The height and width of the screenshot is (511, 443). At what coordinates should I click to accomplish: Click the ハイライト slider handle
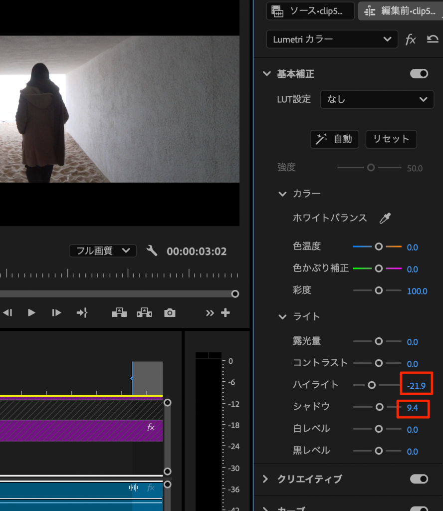371,385
